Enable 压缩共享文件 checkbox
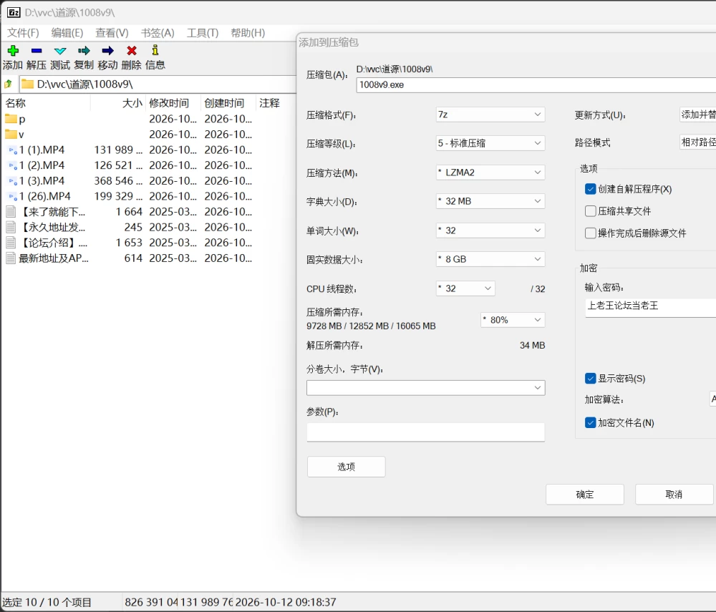716x612 pixels. 590,211
